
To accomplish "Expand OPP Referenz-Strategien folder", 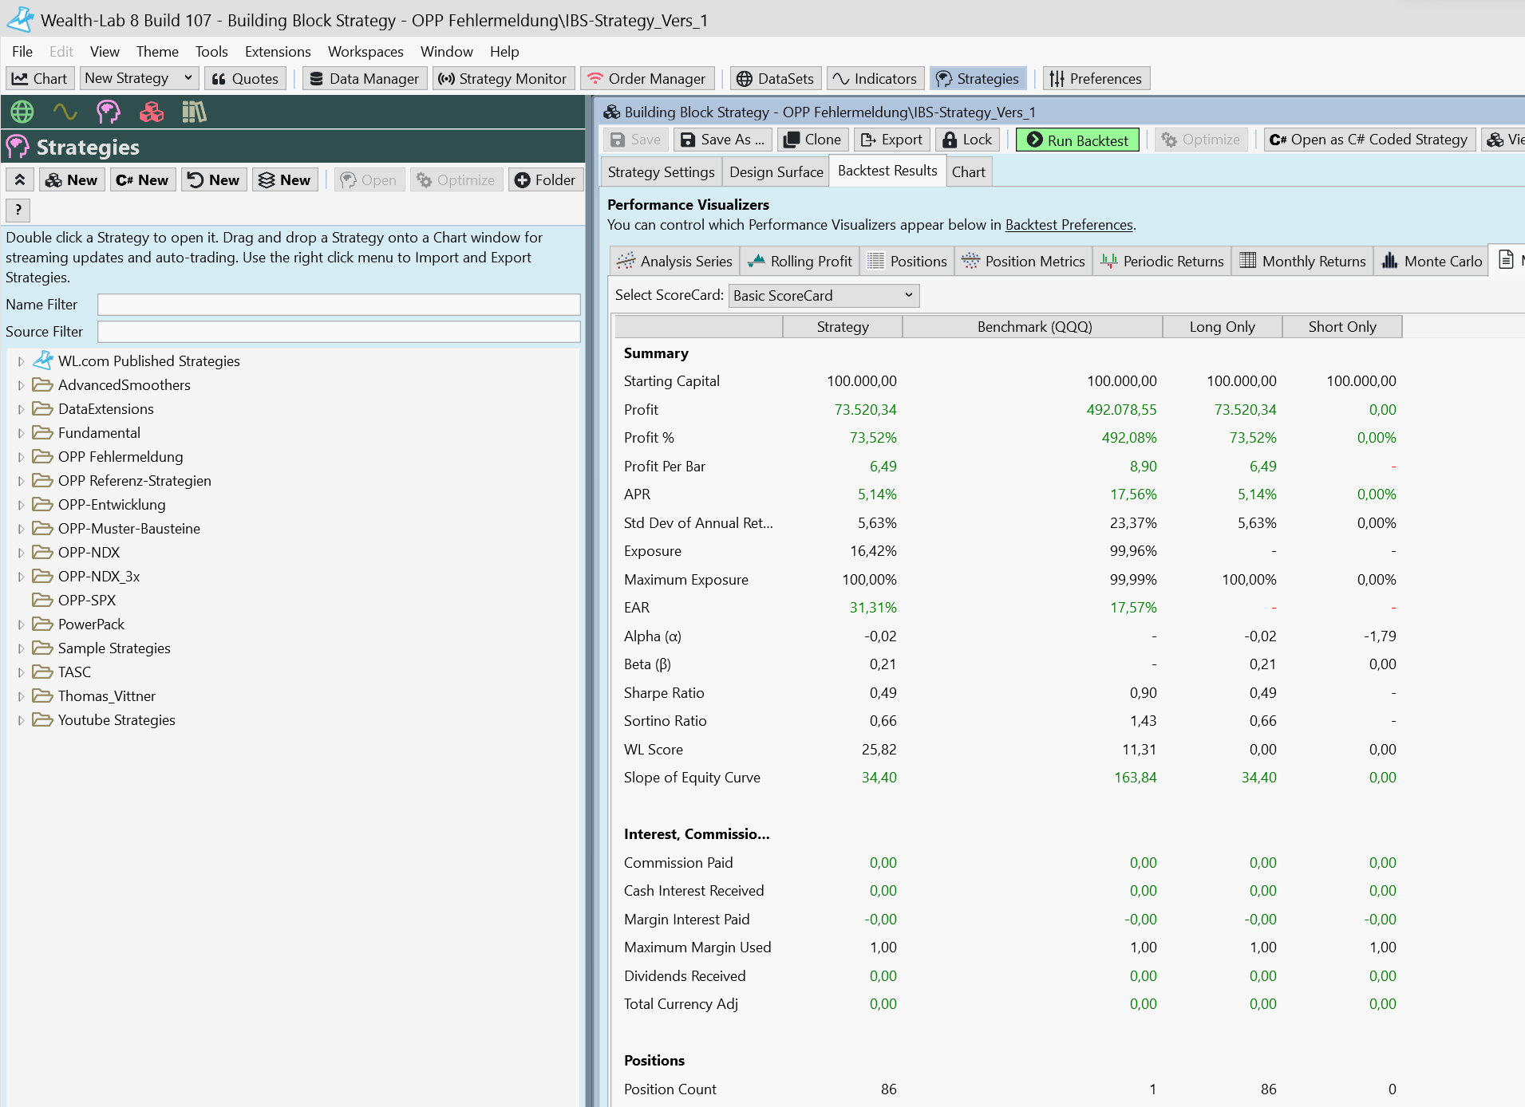I will [21, 481].
